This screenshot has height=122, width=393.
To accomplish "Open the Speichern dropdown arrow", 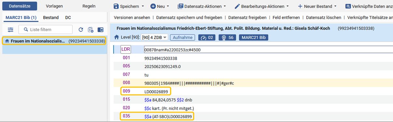I will [x=143, y=6].
